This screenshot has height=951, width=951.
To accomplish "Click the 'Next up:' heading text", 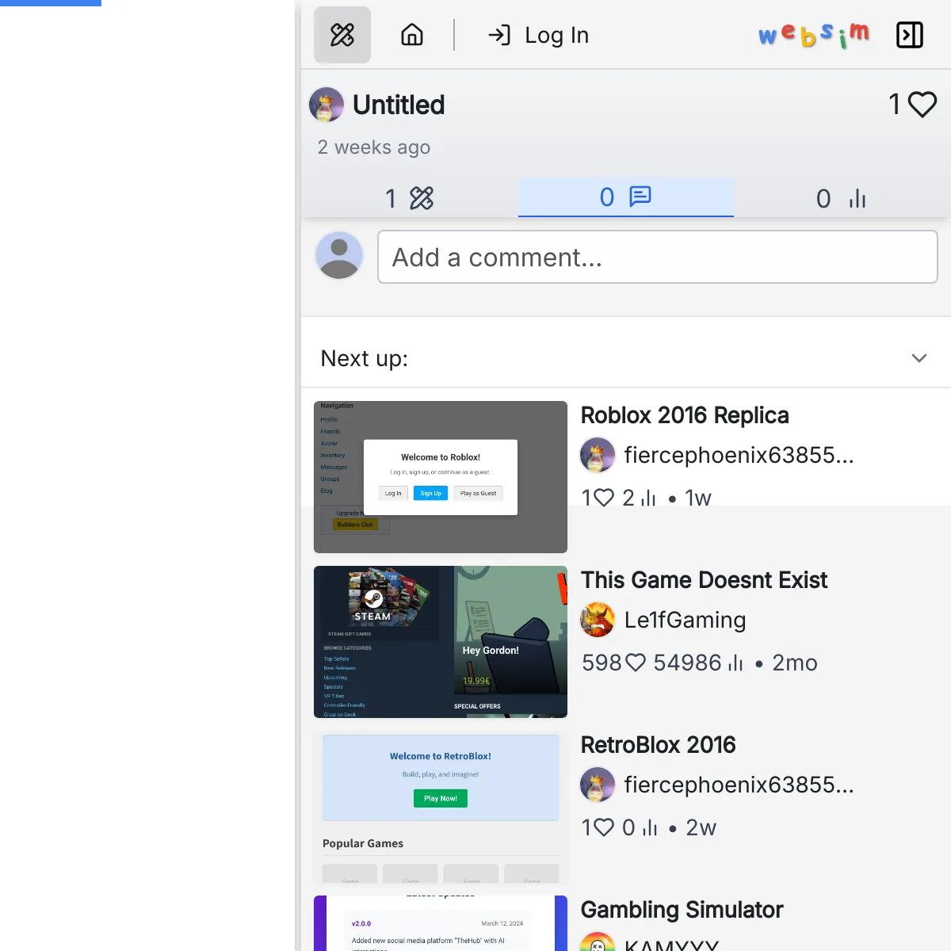I will (364, 358).
